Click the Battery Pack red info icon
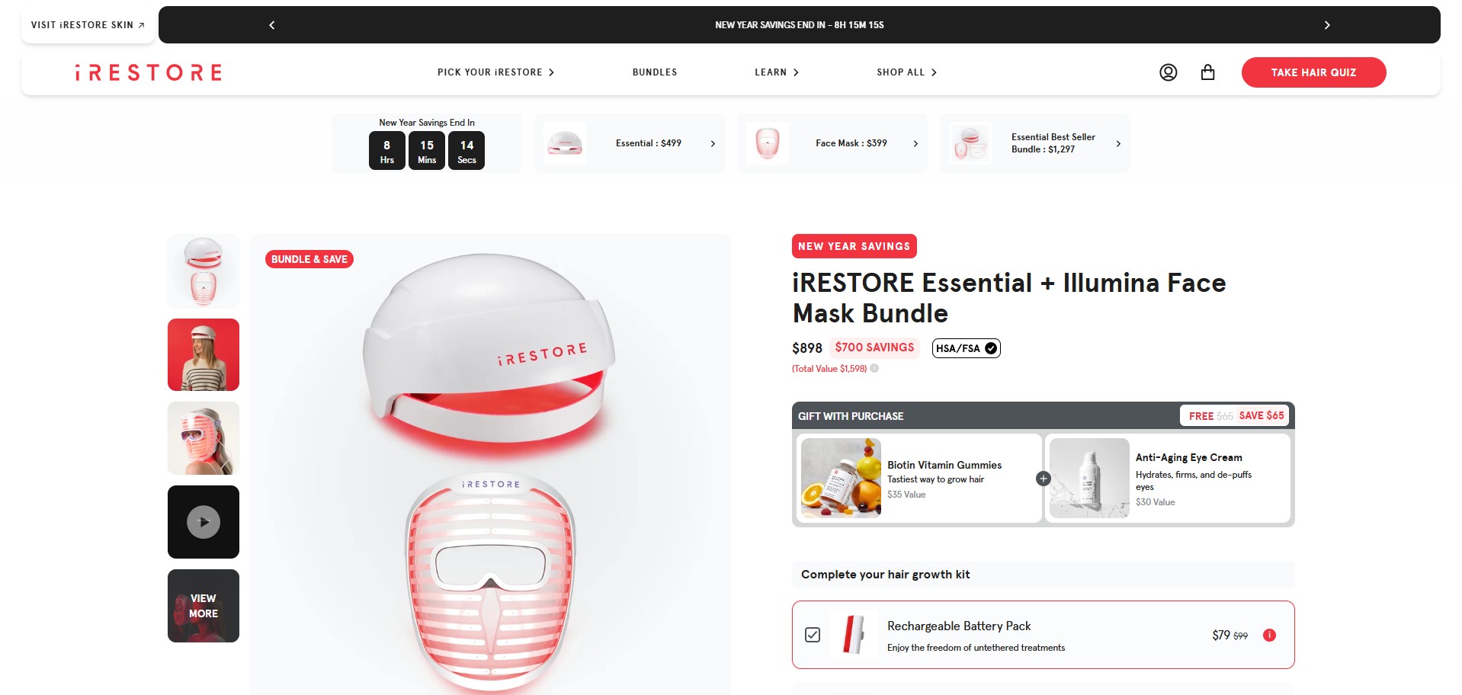 pyautogui.click(x=1269, y=635)
